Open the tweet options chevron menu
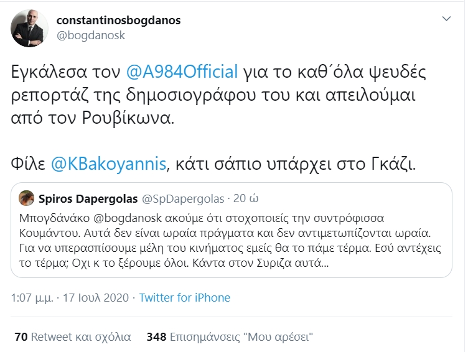The width and height of the screenshot is (468, 352). (446, 21)
